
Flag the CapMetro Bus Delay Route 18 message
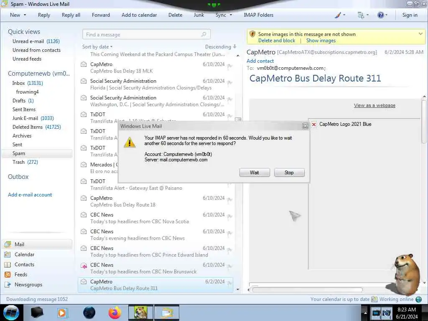coord(230,200)
